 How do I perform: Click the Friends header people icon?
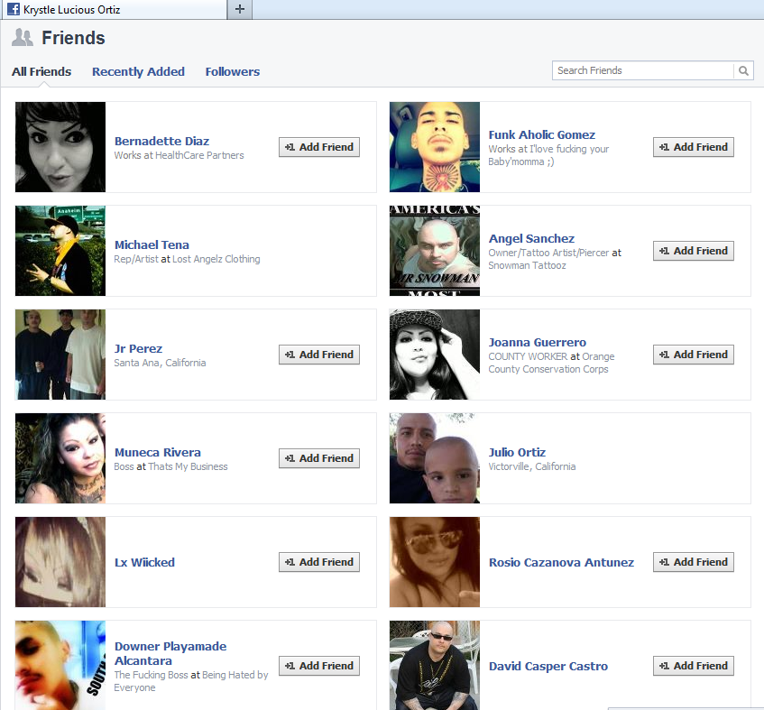pyautogui.click(x=23, y=38)
